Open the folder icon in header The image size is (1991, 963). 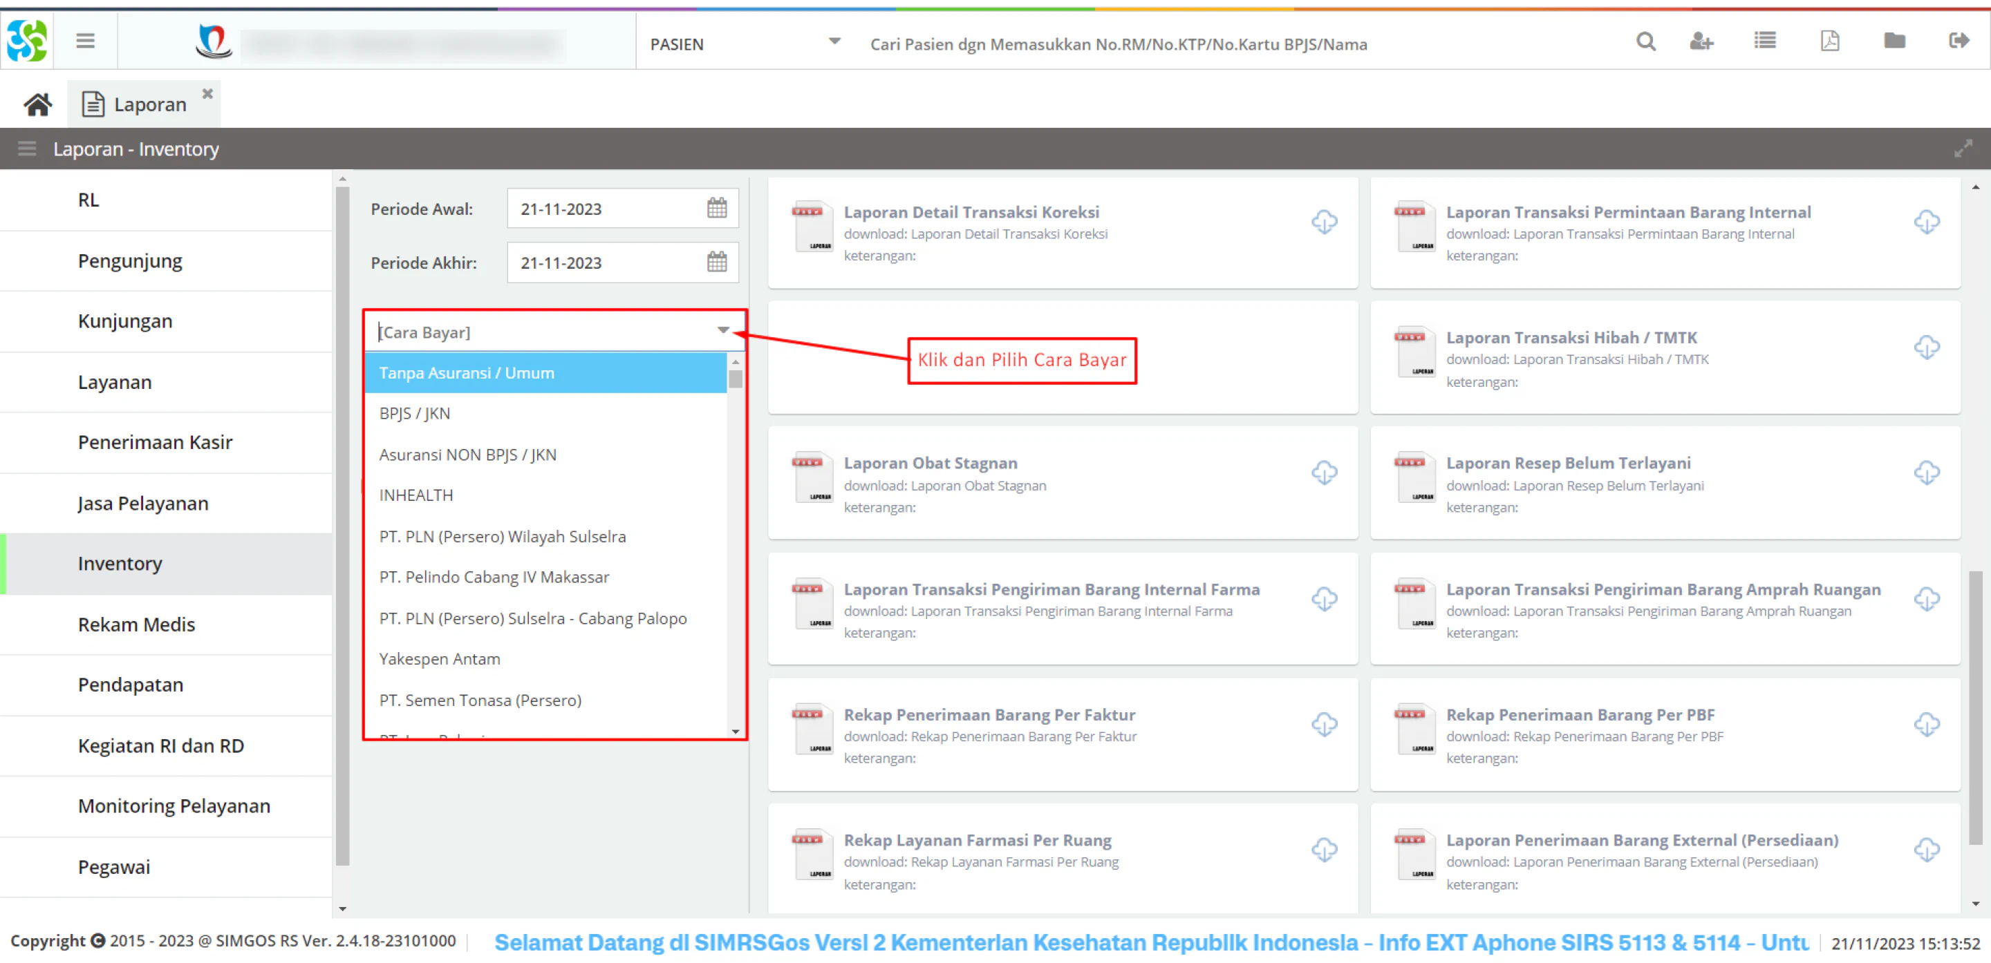click(x=1894, y=41)
